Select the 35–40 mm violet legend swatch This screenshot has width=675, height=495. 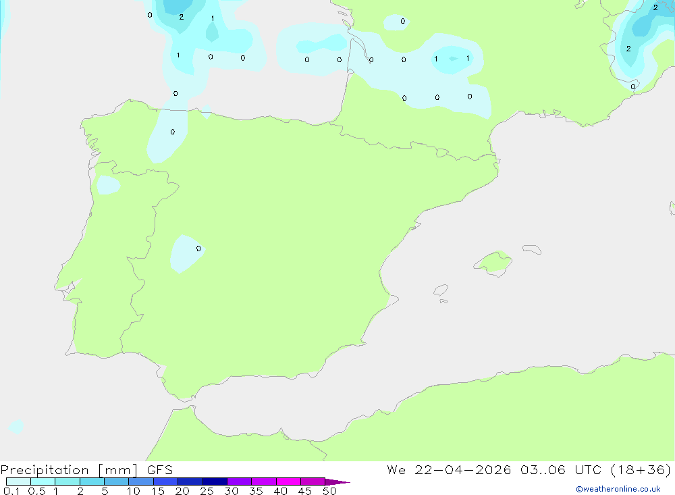pyautogui.click(x=264, y=481)
